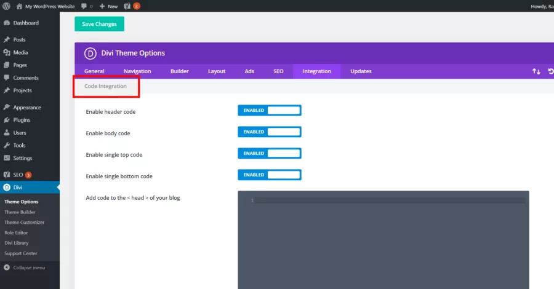The width and height of the screenshot is (554, 289).
Task: Click the Projects pin icon
Action: (7, 90)
